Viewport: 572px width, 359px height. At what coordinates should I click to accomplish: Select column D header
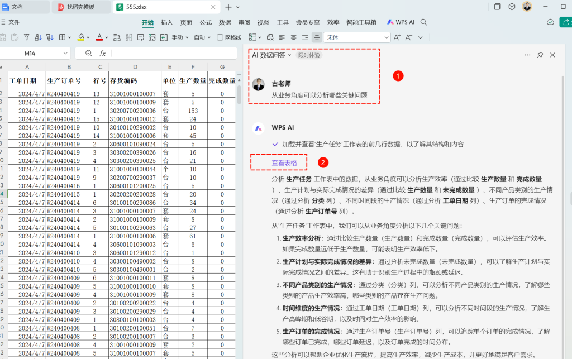tap(135, 67)
